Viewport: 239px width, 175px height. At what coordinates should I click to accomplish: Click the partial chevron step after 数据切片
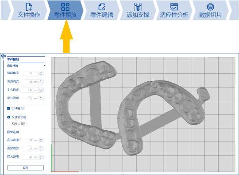pos(234,10)
